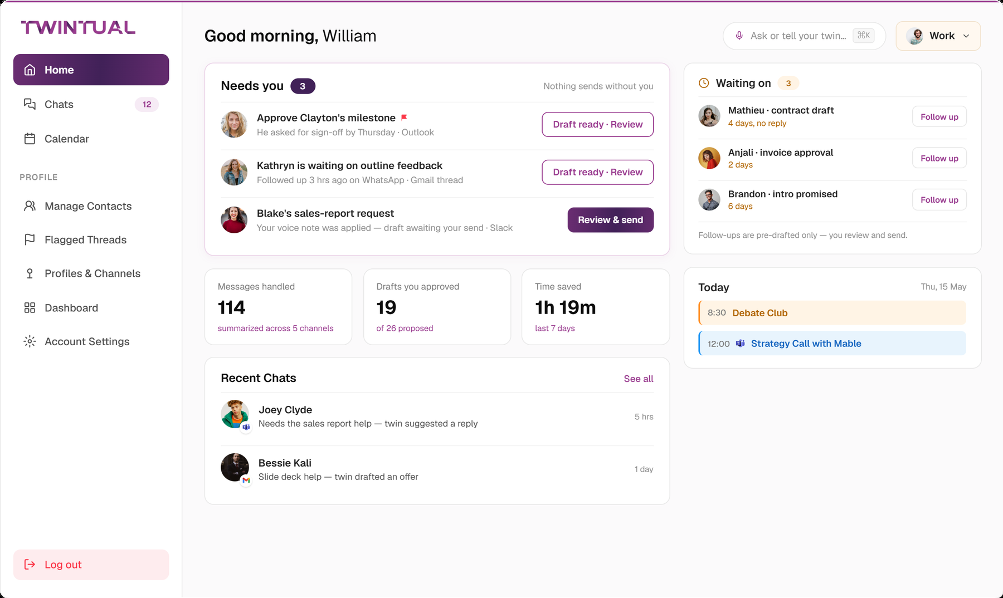Click the red flag on Clayton's milestone
Viewport: 1003px width, 598px height.
click(x=405, y=117)
